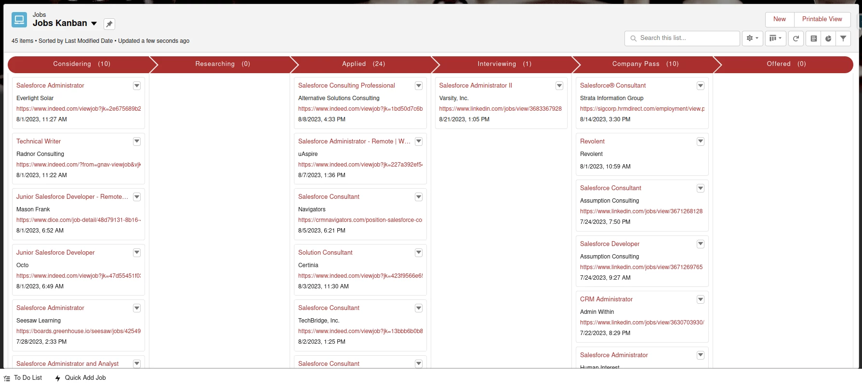
Task: Select the Researching stage header
Action: (223, 64)
